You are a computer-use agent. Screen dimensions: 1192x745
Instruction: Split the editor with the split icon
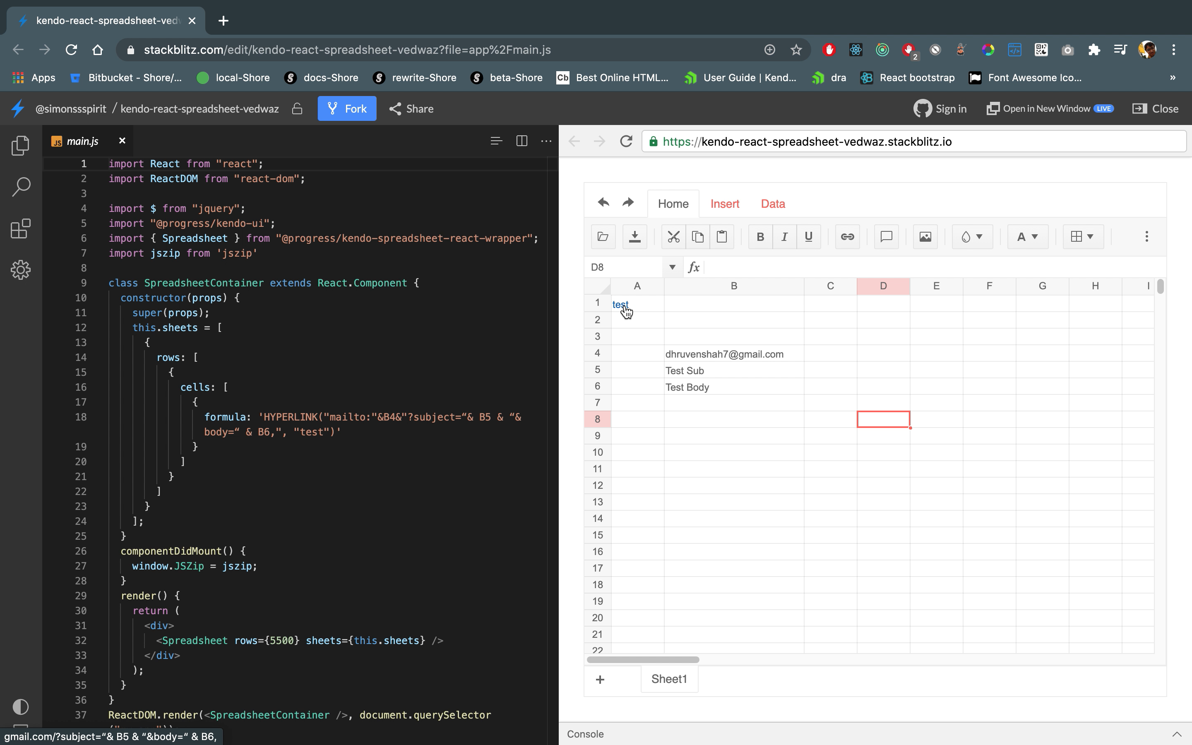[521, 141]
